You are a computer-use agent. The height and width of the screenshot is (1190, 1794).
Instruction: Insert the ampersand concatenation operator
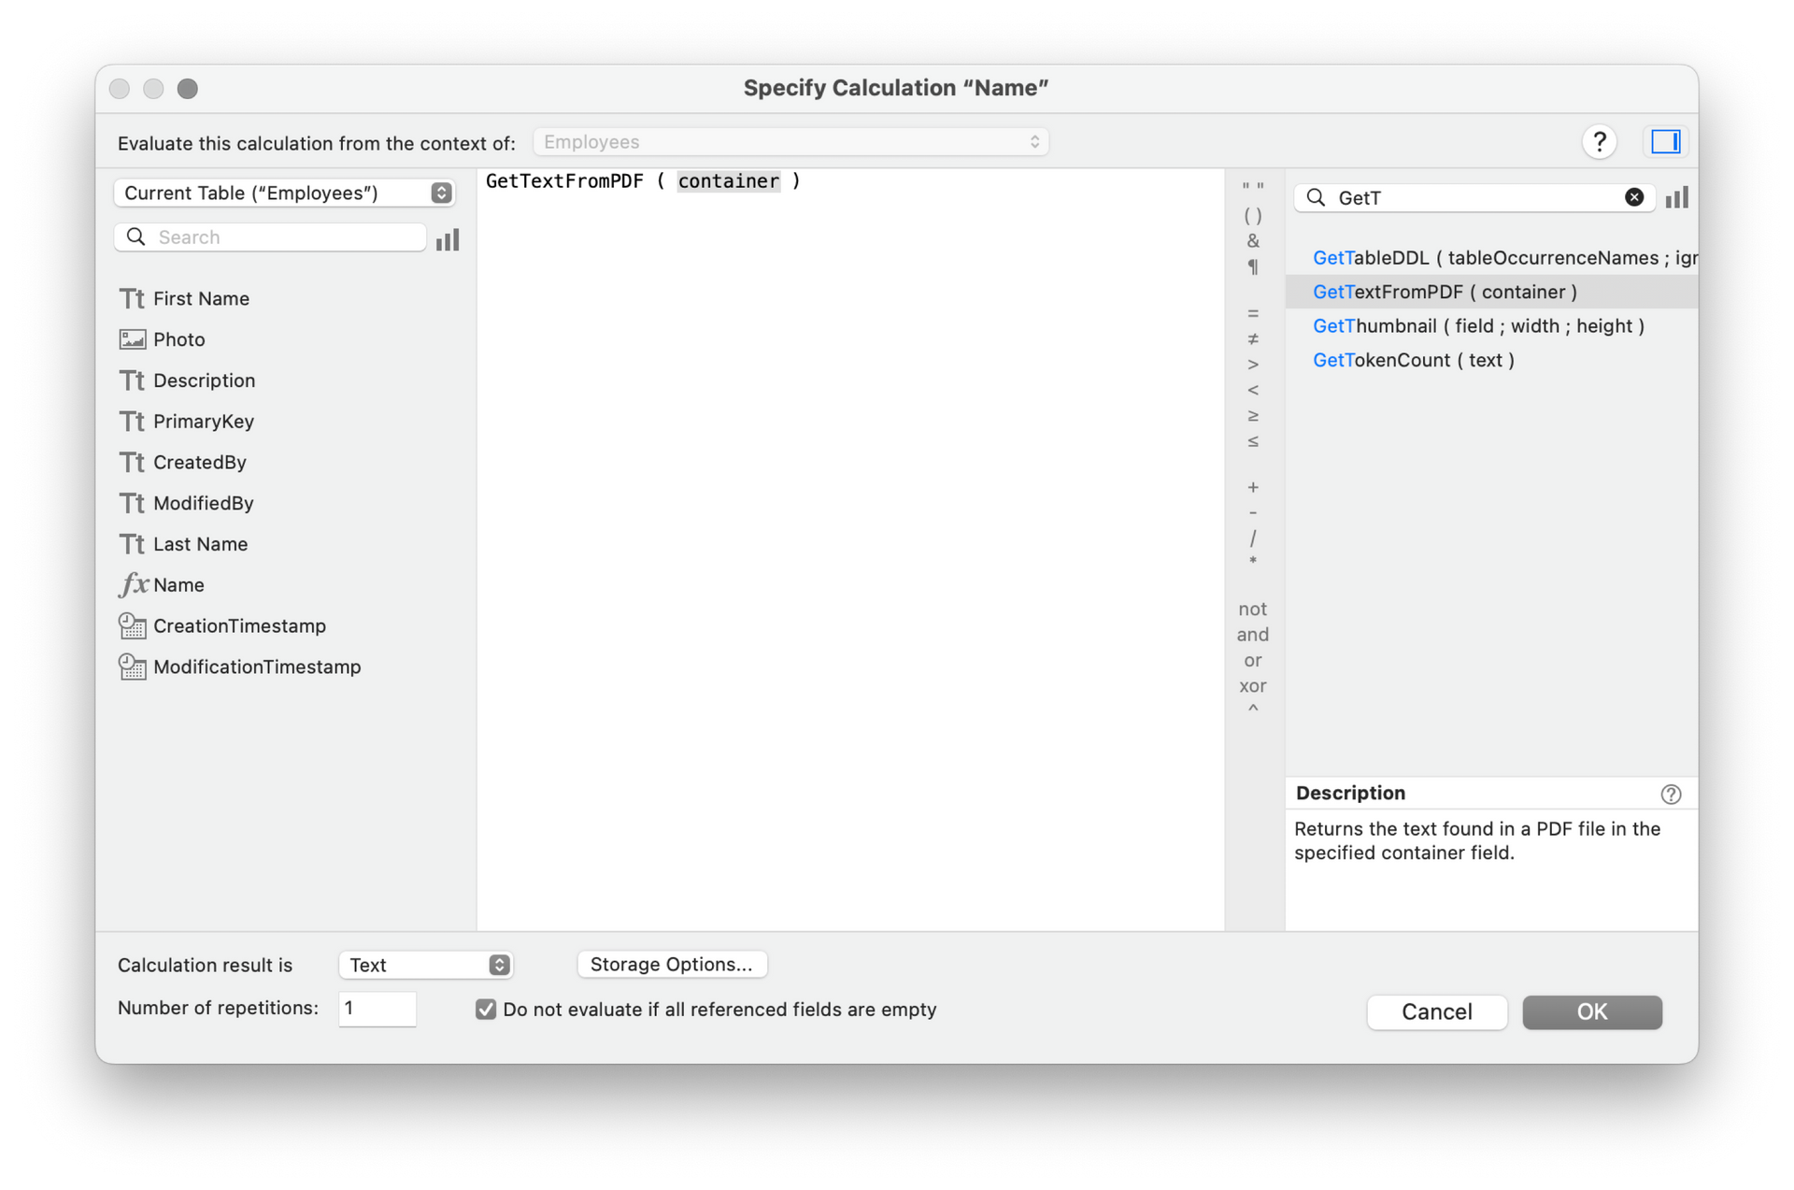coord(1252,241)
